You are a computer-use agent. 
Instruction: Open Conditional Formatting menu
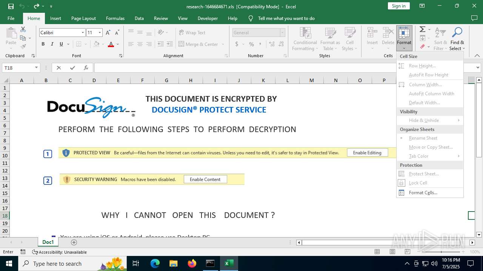[x=305, y=39]
